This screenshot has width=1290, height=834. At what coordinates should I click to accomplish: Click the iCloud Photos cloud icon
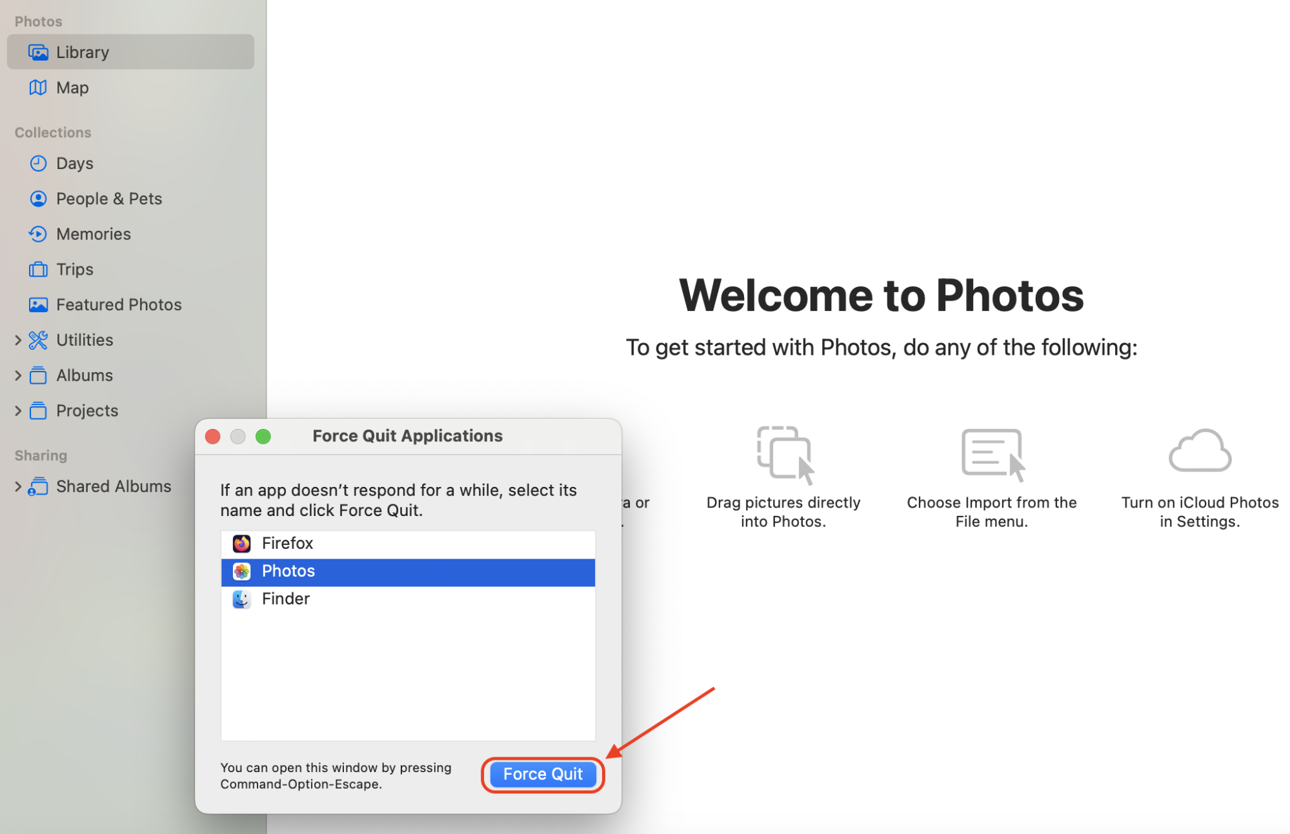(1199, 450)
